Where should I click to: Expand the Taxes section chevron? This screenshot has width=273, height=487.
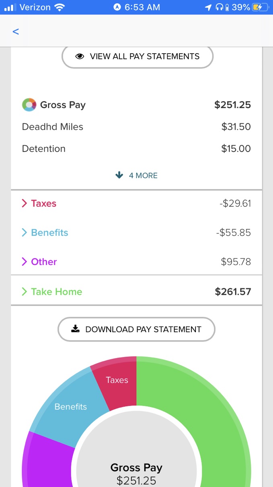pos(24,204)
